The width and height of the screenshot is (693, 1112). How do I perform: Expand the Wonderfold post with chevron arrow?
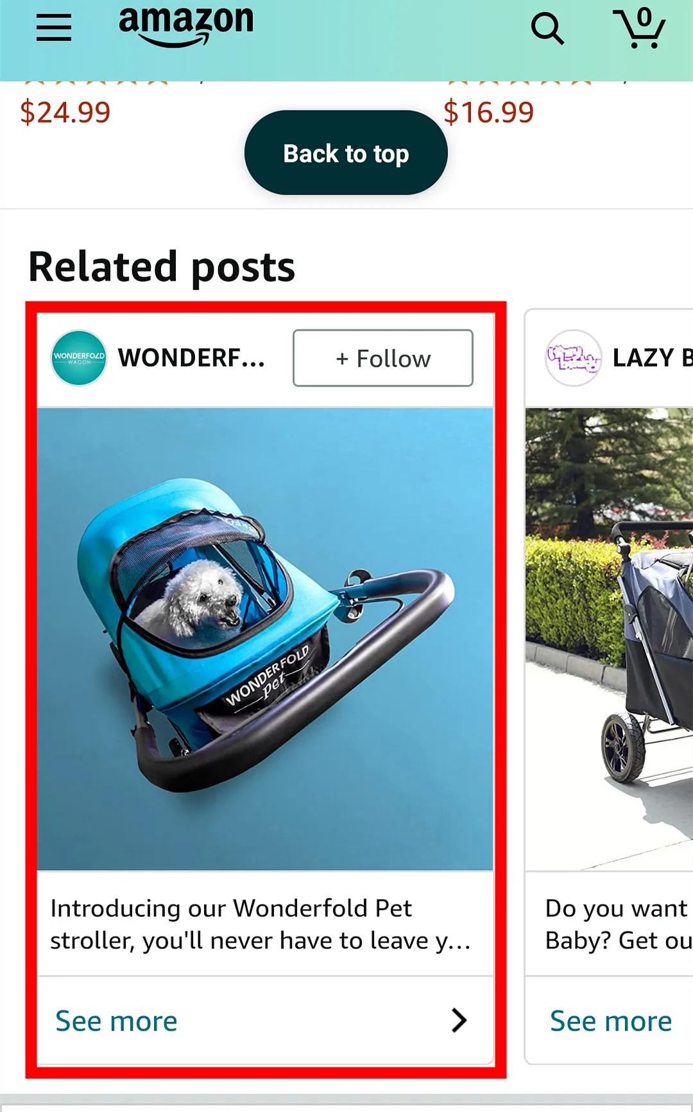click(x=459, y=1020)
